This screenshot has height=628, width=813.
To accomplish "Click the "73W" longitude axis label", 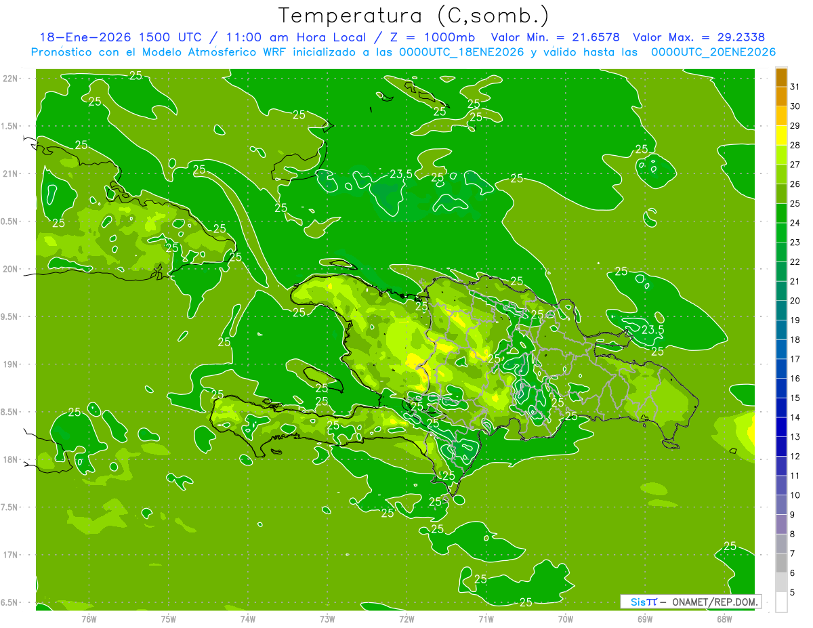I will [327, 618].
